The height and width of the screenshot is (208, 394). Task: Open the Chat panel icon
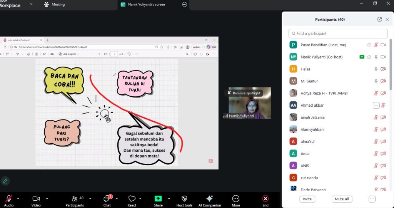coord(107,199)
